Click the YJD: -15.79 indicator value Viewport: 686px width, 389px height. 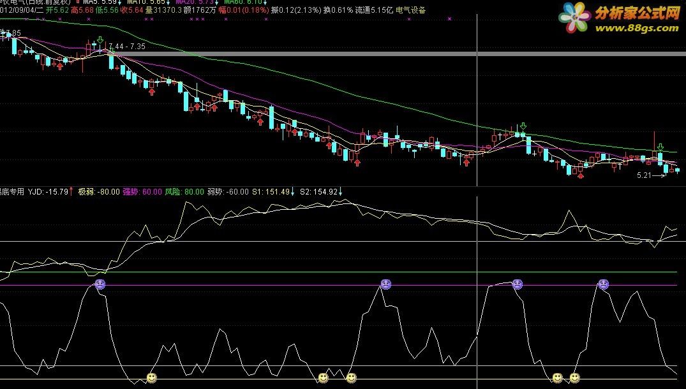pos(48,191)
